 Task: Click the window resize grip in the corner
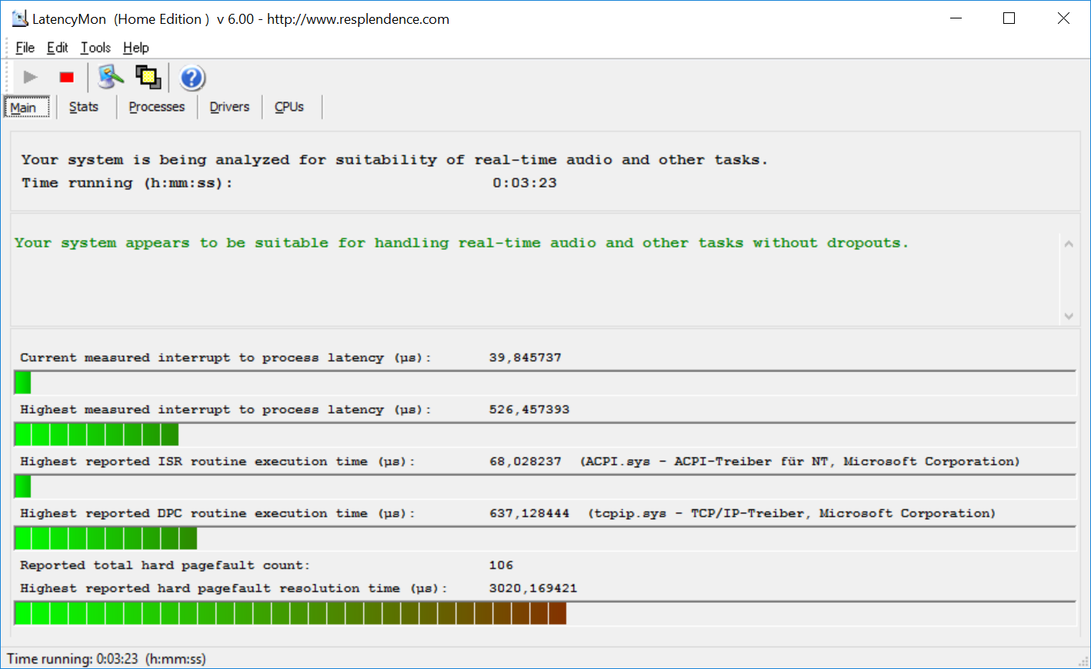point(1083,661)
